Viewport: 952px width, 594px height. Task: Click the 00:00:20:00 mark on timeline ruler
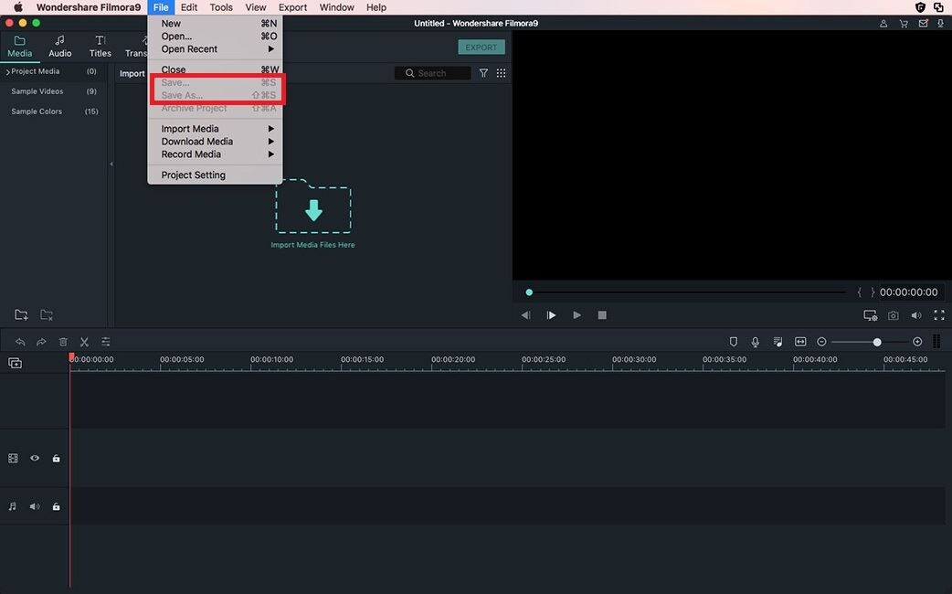point(453,359)
